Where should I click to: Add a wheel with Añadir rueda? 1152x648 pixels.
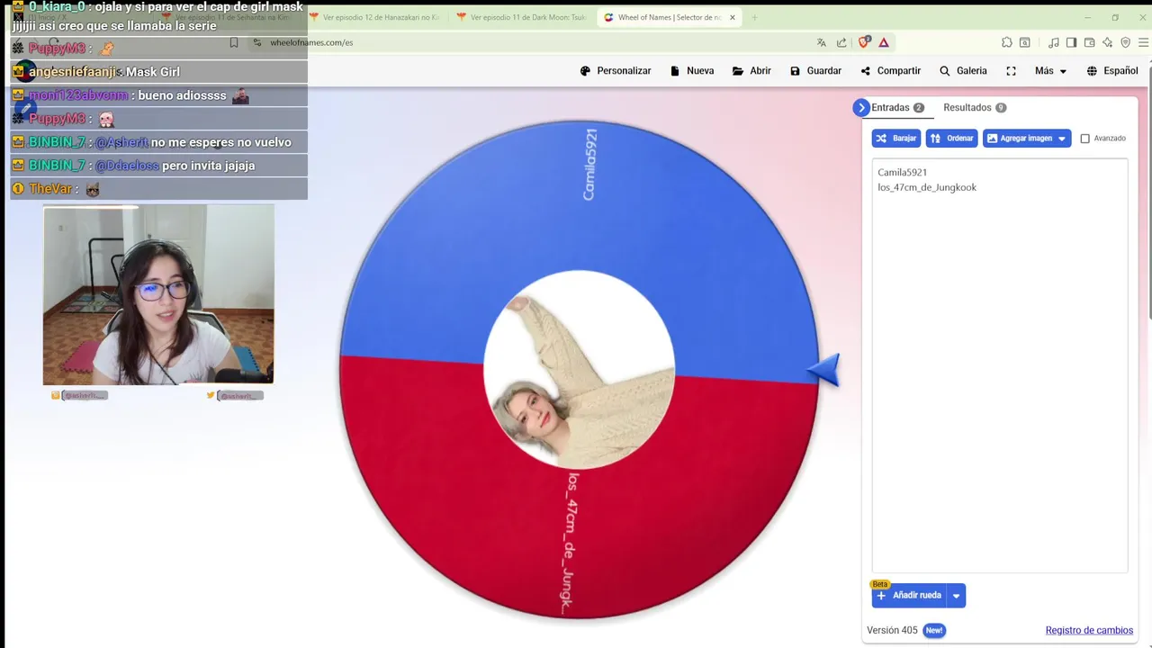(x=909, y=595)
